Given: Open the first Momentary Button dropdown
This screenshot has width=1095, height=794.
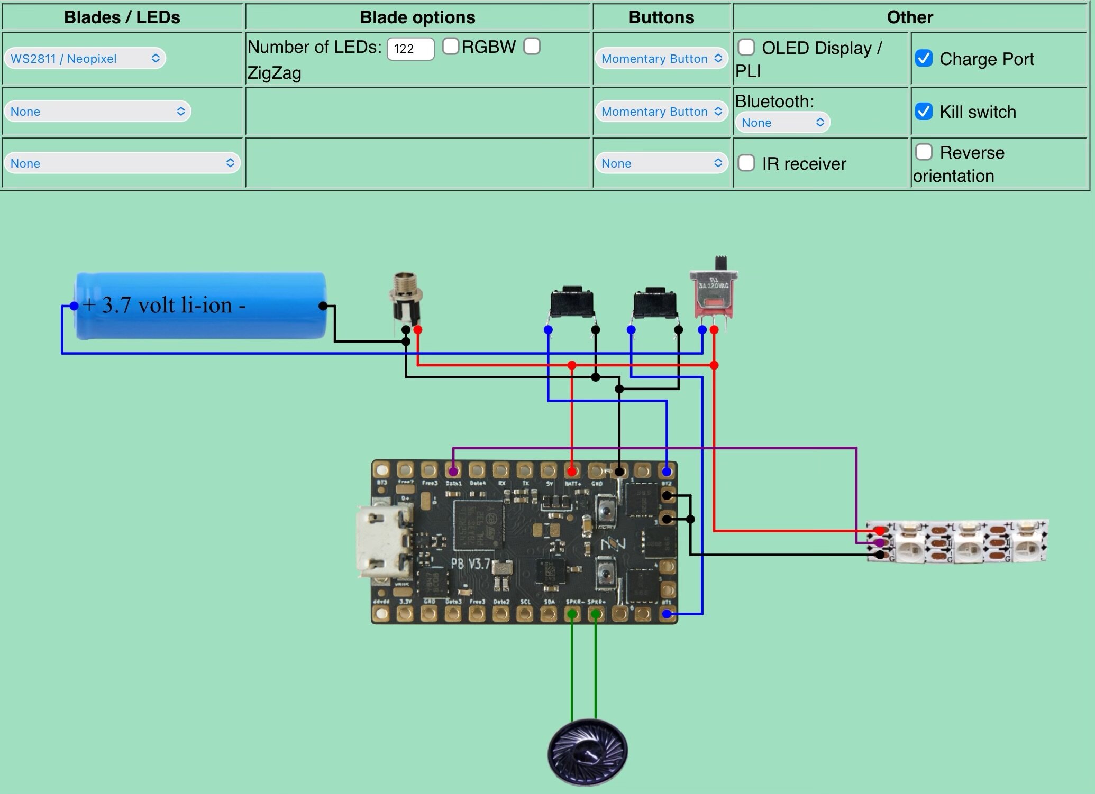Looking at the screenshot, I should tap(662, 58).
